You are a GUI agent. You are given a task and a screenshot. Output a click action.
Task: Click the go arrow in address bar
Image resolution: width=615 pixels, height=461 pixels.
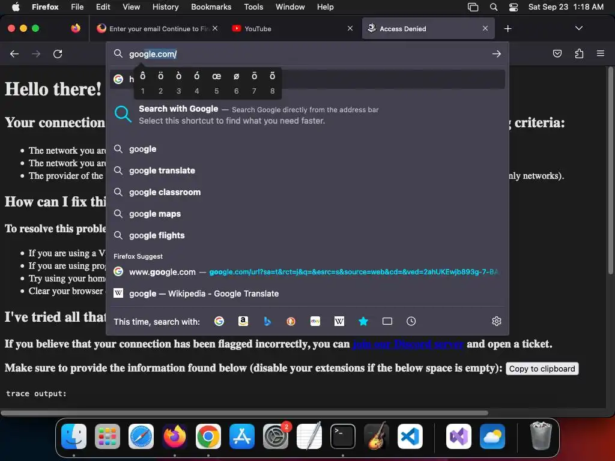(497, 53)
